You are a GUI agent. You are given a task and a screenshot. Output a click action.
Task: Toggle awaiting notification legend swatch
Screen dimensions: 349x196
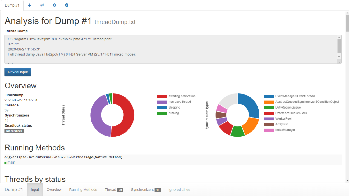click(162, 96)
